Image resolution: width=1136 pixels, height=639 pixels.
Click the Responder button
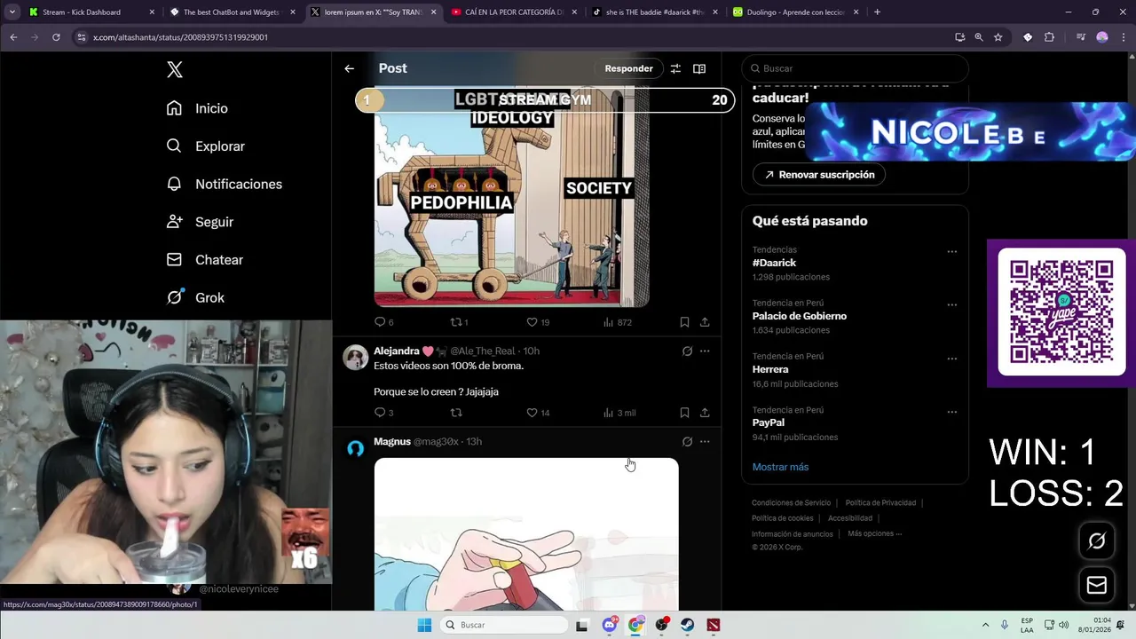[628, 68]
